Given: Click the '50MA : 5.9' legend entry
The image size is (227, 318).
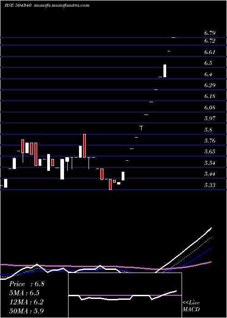Looking at the screenshot, I should tap(26, 311).
